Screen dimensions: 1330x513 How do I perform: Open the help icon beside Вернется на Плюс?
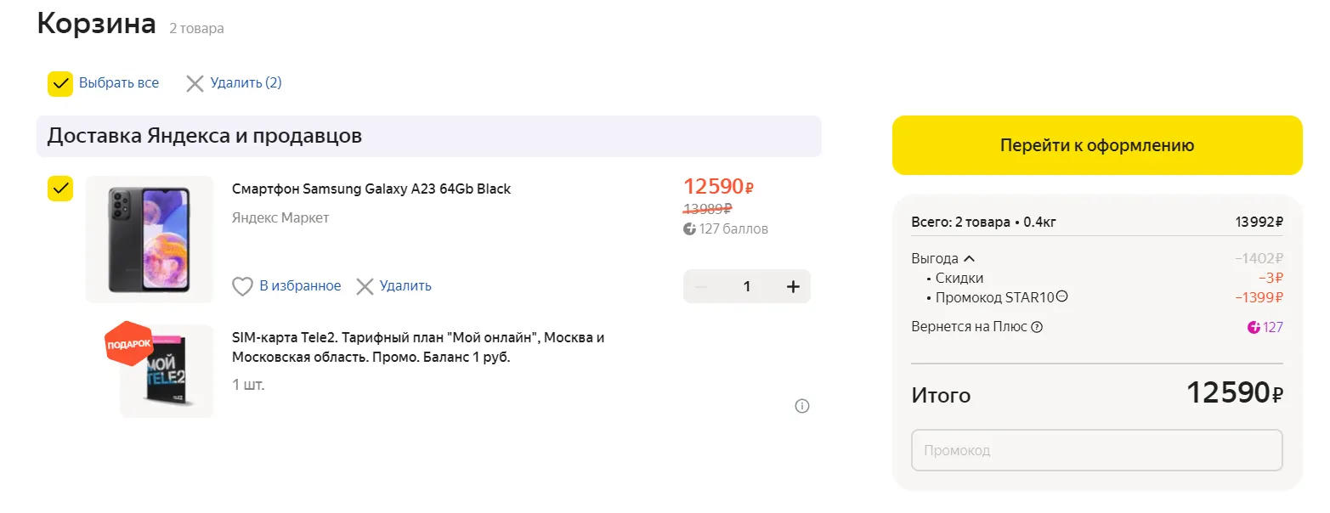click(x=1037, y=327)
